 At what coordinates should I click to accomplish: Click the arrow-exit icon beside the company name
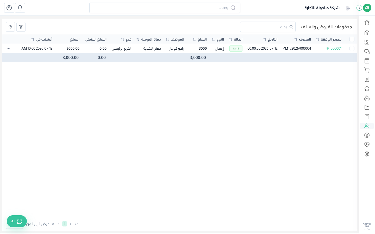tap(348, 8)
